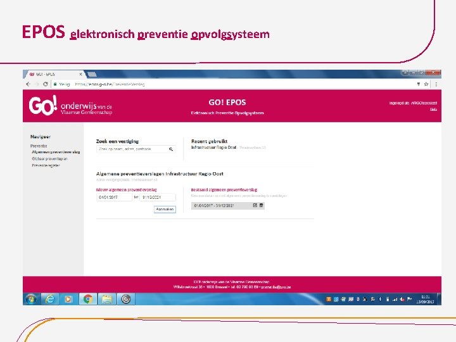Image resolution: width=456 pixels, height=342 pixels.
Task: Click the Help link in the header
Action: [434, 110]
